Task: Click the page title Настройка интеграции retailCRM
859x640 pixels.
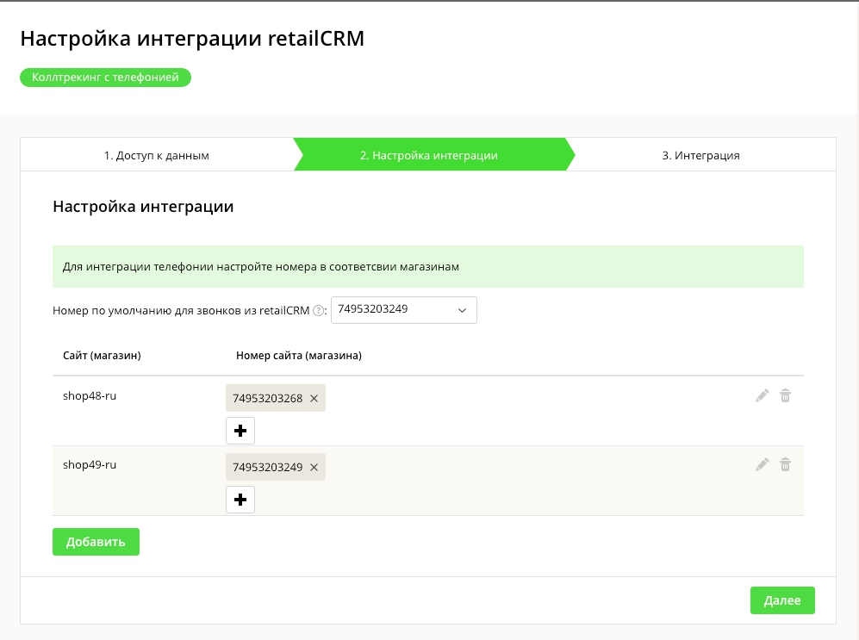Action: coord(192,39)
